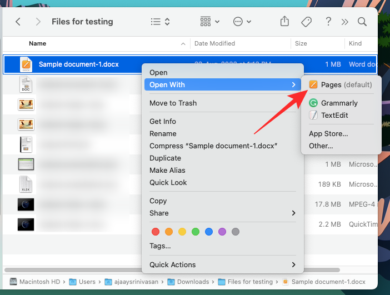The image size is (390, 295).
Task: Open the ellipsis action menu dropdown
Action: [242, 22]
